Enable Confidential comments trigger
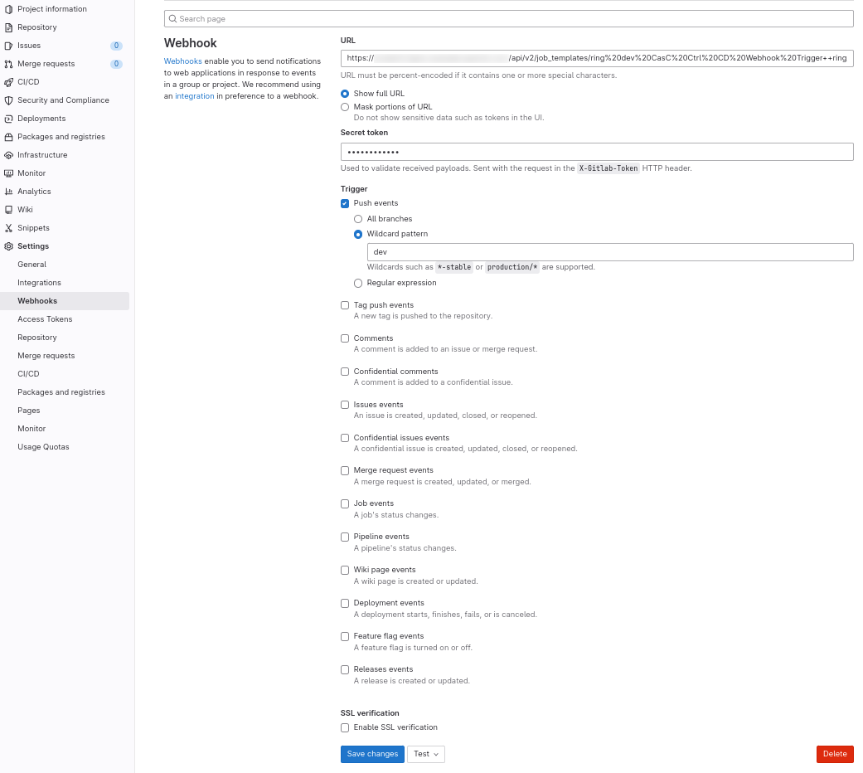863x773 pixels. [x=345, y=372]
